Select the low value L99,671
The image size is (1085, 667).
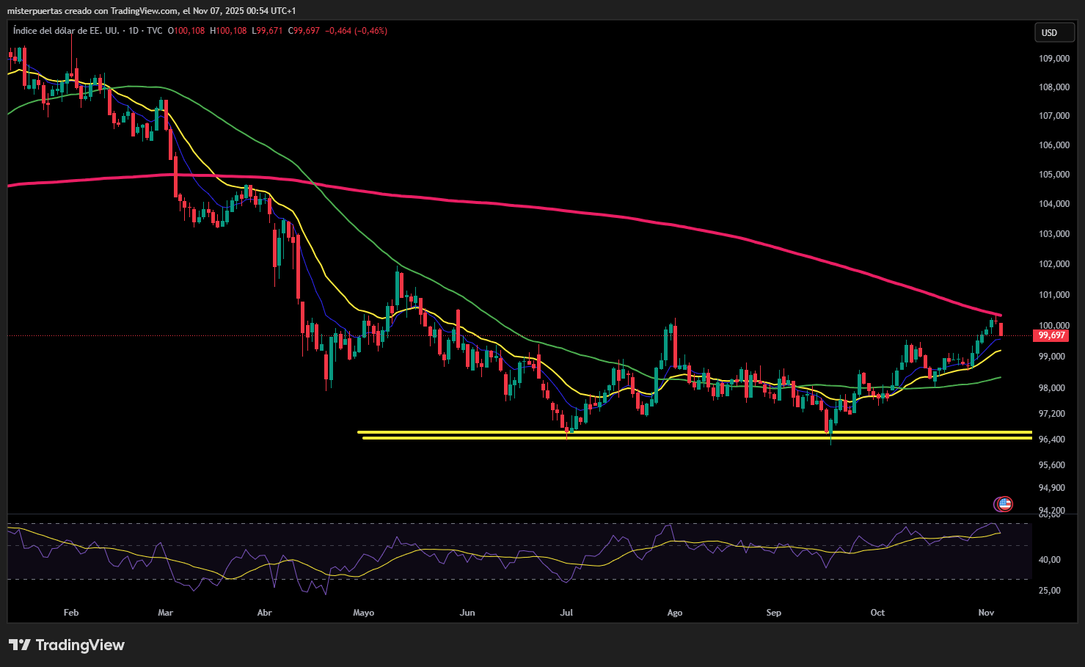pyautogui.click(x=267, y=31)
